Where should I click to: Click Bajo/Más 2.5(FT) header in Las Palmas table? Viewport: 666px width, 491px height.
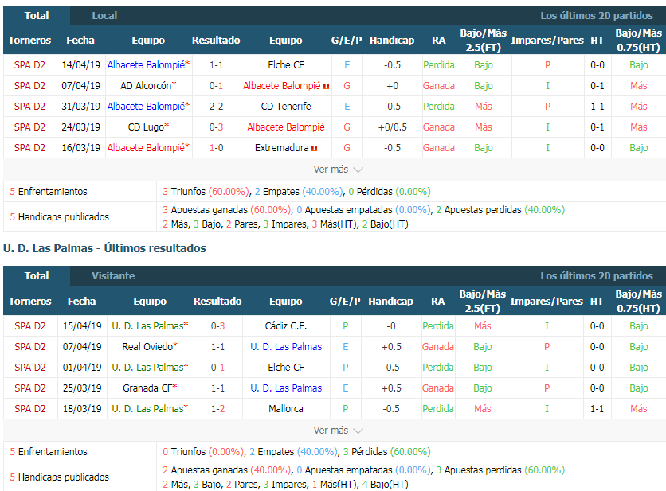click(x=482, y=302)
